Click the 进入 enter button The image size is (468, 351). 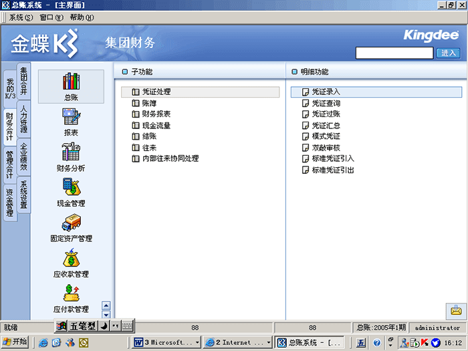click(x=448, y=53)
